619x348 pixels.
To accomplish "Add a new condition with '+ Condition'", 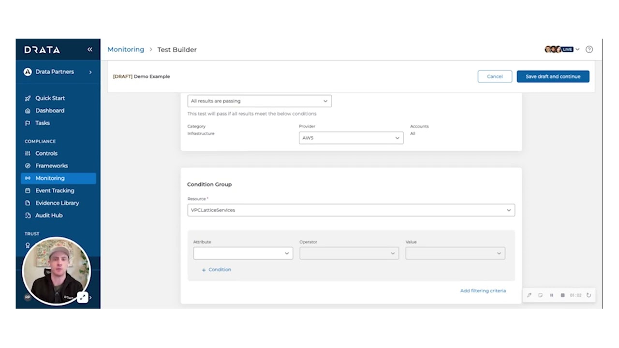I will [216, 270].
